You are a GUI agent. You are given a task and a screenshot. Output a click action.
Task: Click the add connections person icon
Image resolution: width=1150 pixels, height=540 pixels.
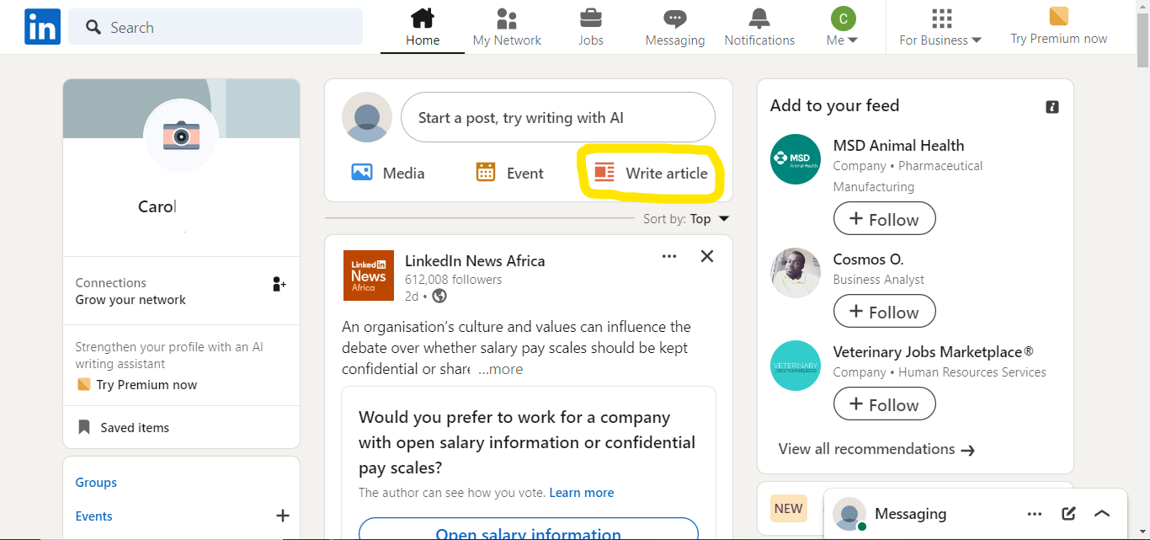pos(280,284)
